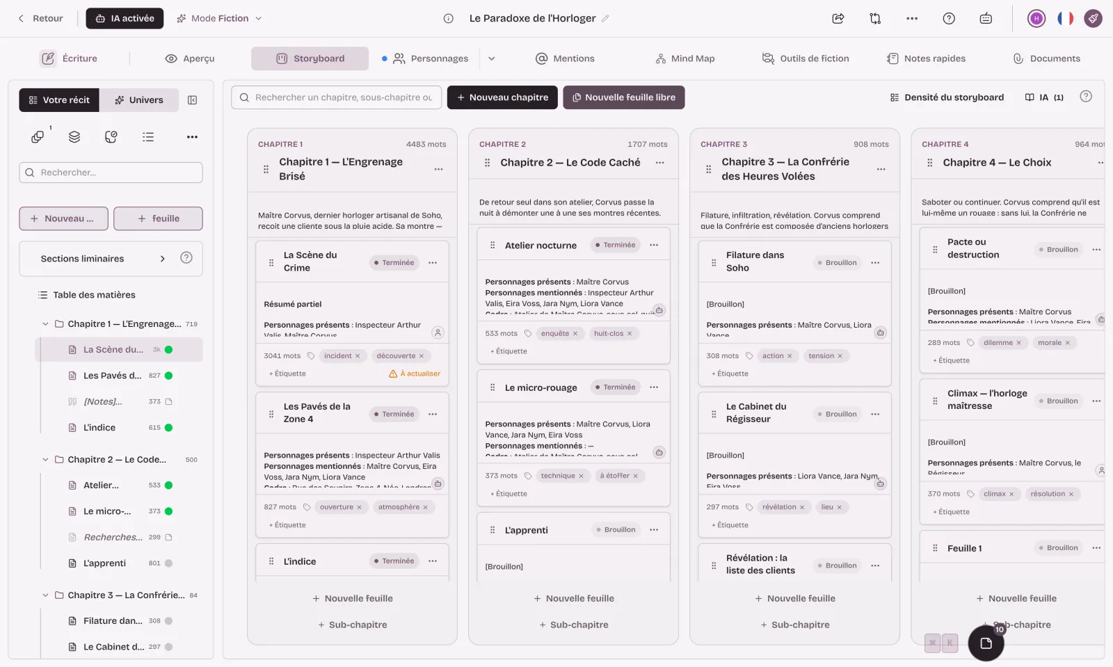The height and width of the screenshot is (667, 1113).
Task: Click the floating document button with badge 10
Action: pos(986,643)
